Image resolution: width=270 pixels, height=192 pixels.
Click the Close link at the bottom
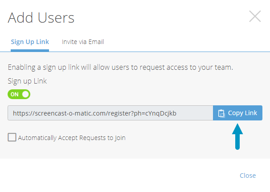[x=248, y=176]
